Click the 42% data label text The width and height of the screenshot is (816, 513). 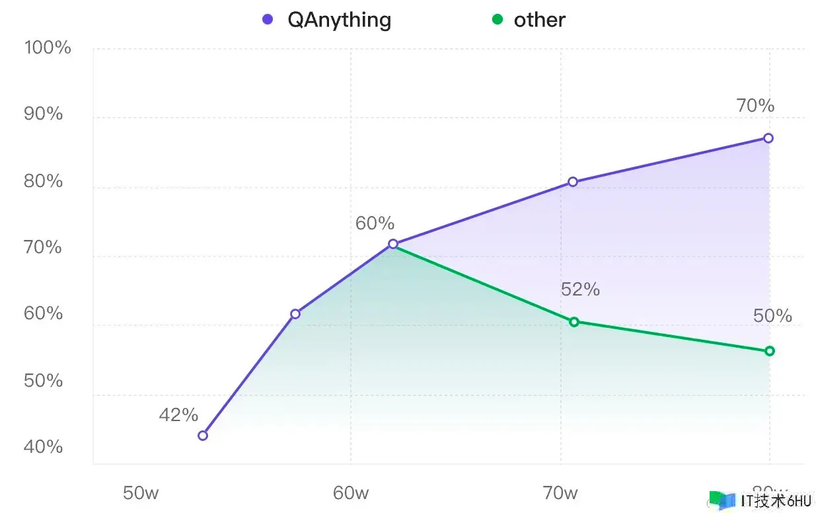[x=178, y=415]
